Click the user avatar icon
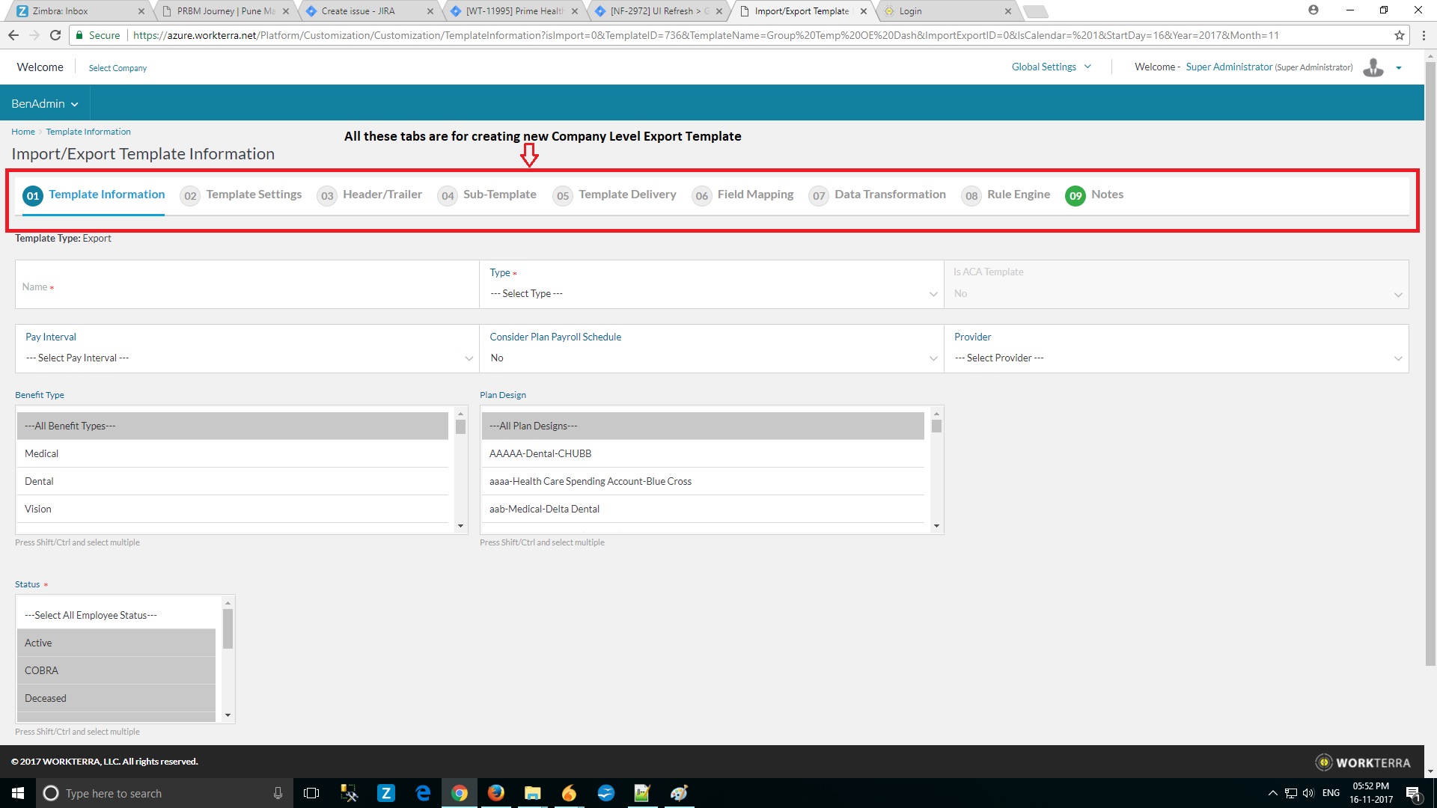The height and width of the screenshot is (808, 1437). 1373,67
